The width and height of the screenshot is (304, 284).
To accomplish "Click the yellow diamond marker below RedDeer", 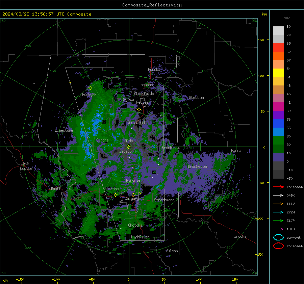I will 139,110.
